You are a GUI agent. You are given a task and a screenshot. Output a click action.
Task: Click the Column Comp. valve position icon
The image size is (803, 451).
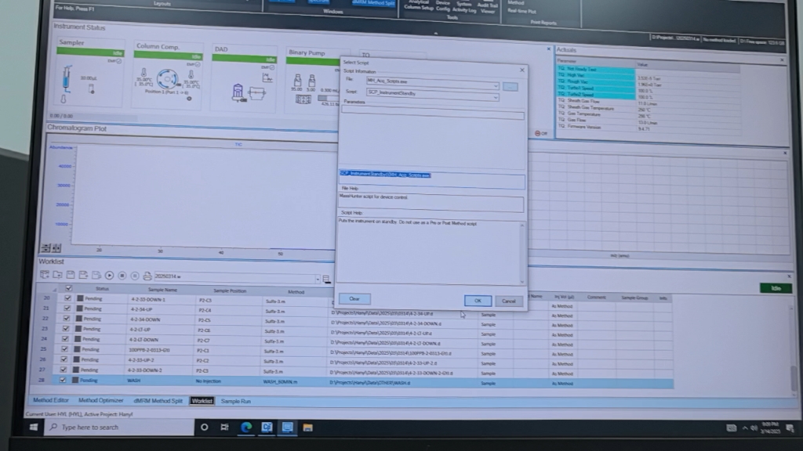[x=167, y=79]
